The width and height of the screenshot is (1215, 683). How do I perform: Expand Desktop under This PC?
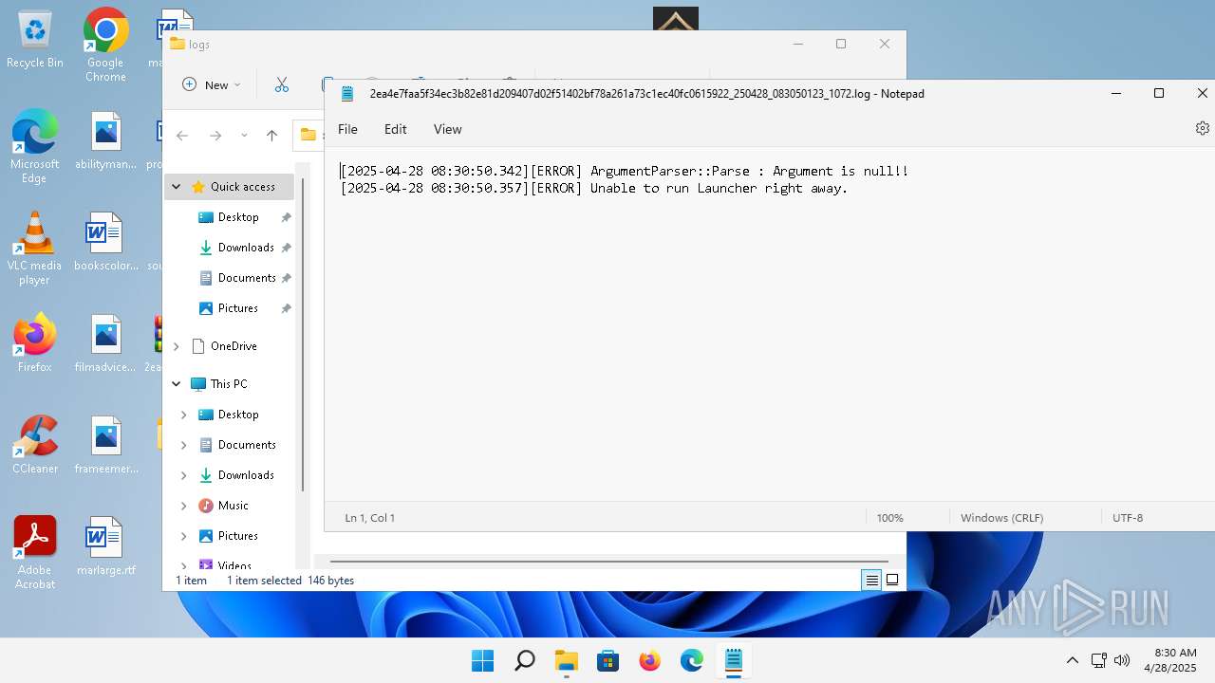tap(183, 415)
